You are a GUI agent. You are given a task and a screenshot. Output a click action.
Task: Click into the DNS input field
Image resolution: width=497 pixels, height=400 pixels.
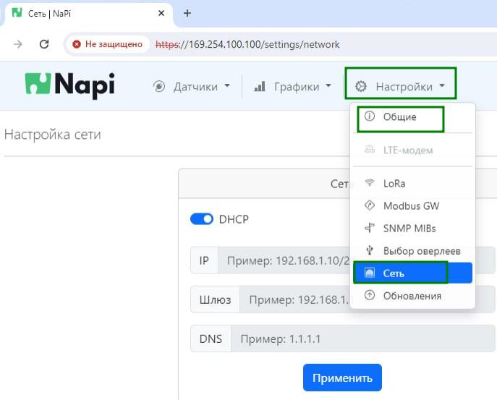363,339
